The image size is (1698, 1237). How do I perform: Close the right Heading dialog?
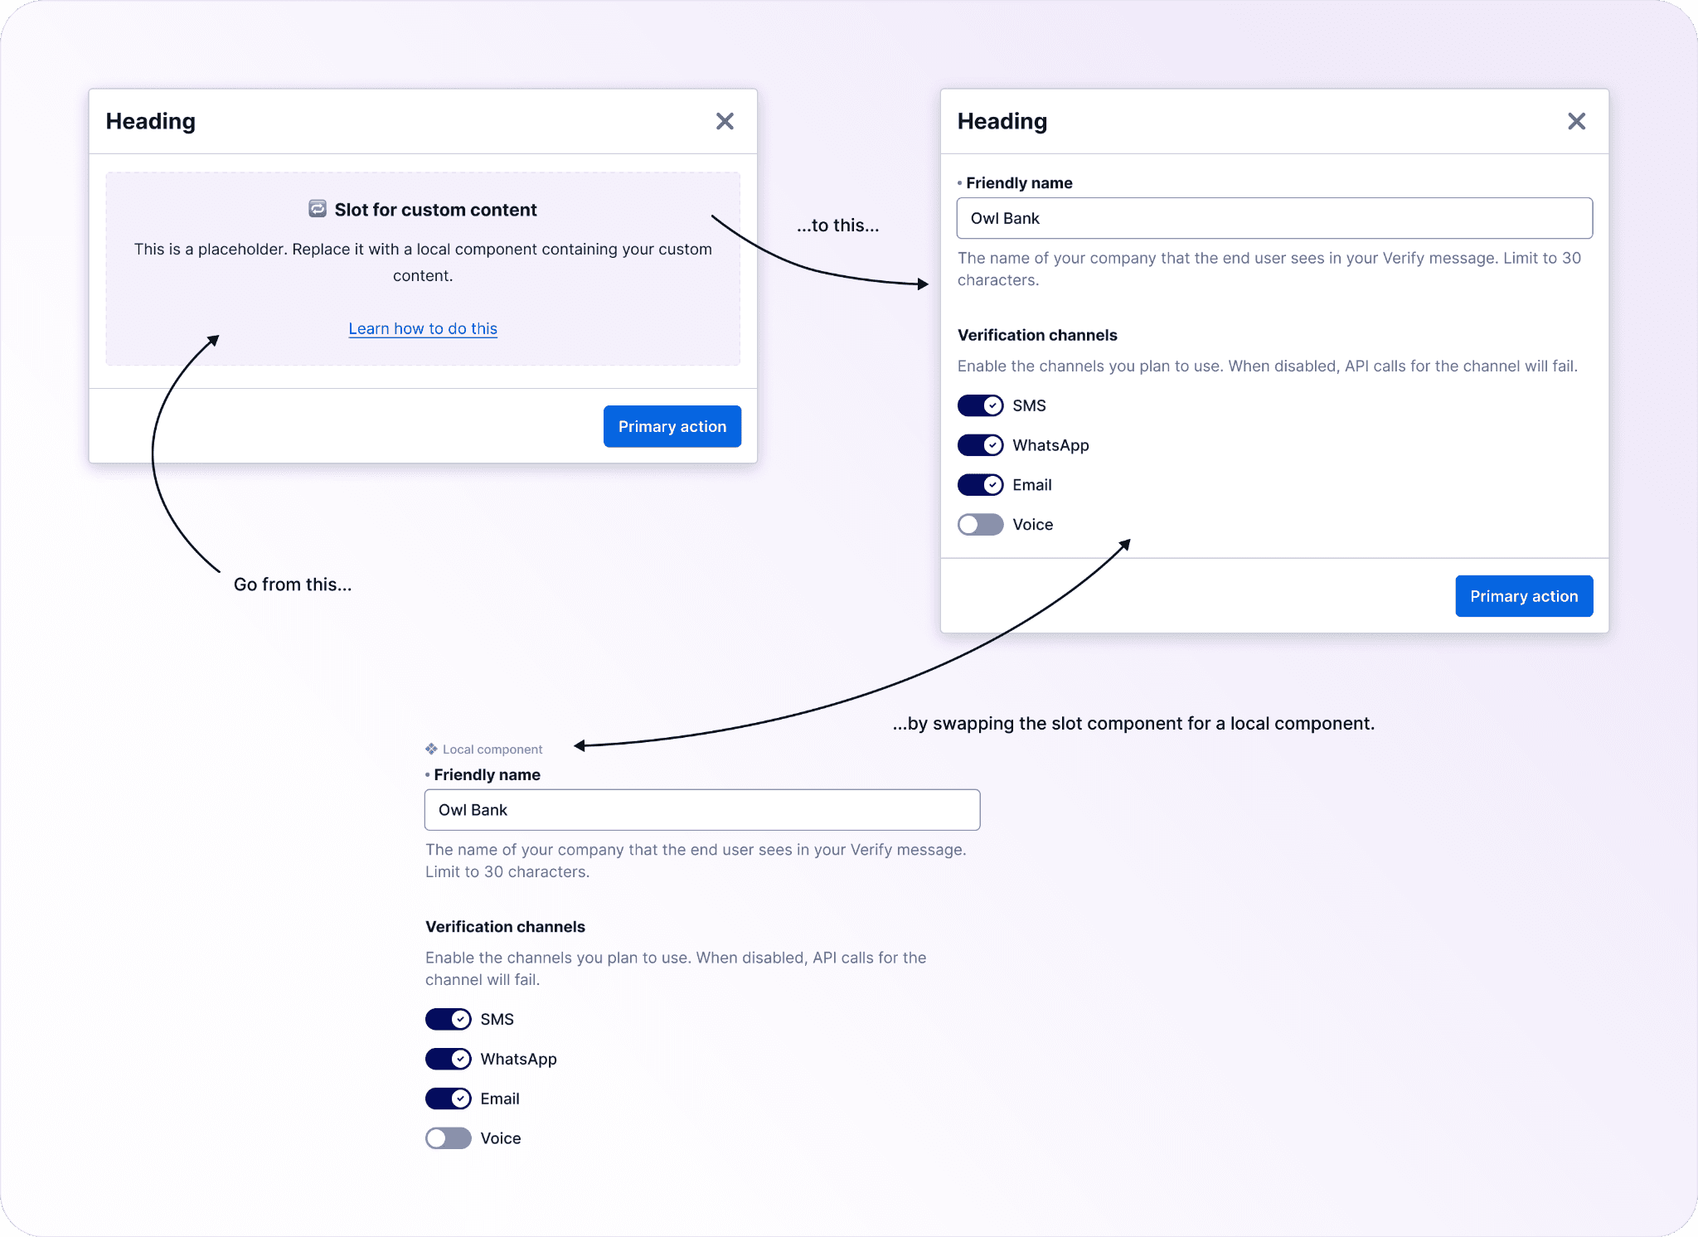pyautogui.click(x=1576, y=122)
